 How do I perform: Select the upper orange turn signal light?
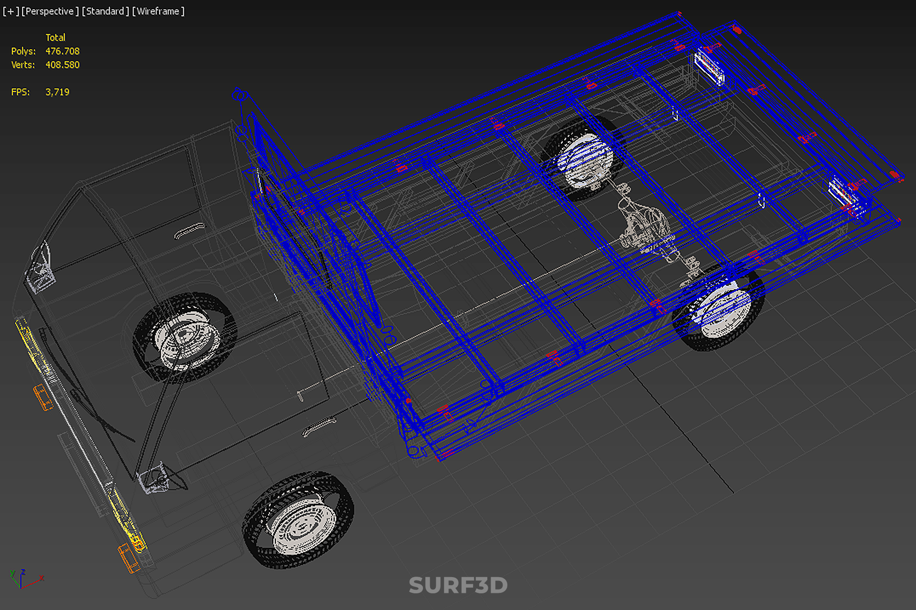tap(43, 397)
